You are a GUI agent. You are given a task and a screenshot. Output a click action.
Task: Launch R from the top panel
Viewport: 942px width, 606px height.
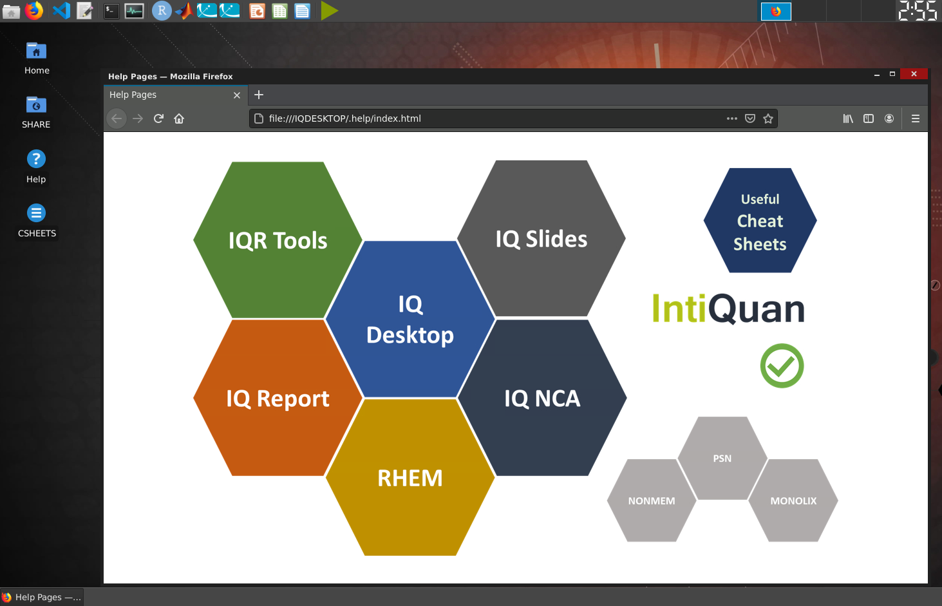(x=162, y=11)
